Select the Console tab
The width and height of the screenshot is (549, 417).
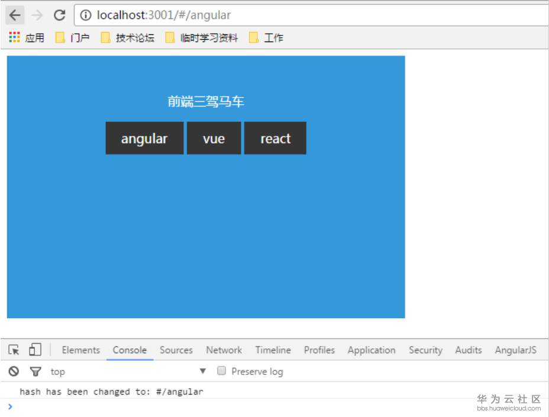130,350
